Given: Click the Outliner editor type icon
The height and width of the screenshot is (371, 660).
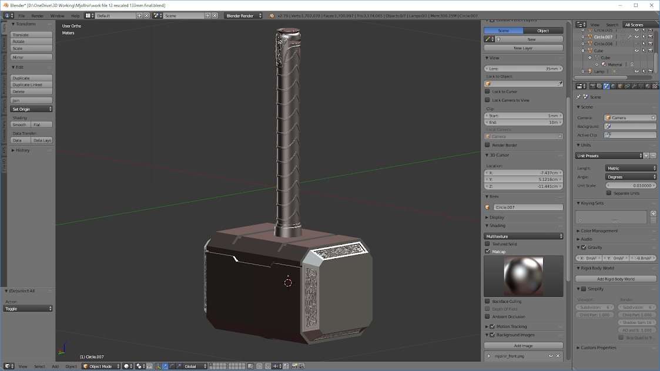Looking at the screenshot, I should point(581,25).
